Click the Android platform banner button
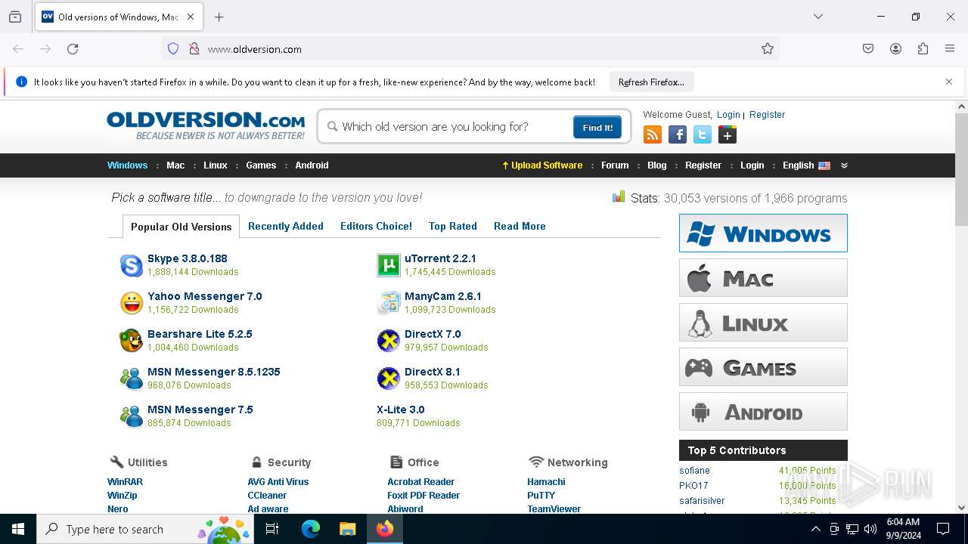The image size is (968, 544). tap(763, 412)
